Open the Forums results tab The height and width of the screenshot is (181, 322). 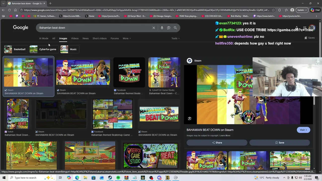click(x=115, y=38)
